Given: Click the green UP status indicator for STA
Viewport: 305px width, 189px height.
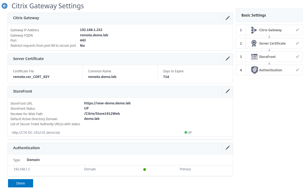Looking at the screenshot, I should point(186,132).
